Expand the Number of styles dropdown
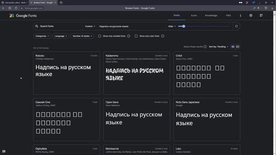 [82, 36]
